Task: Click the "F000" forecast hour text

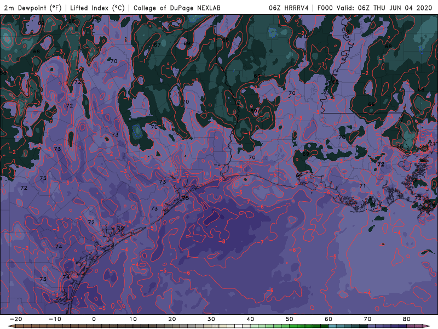Action: (x=325, y=8)
